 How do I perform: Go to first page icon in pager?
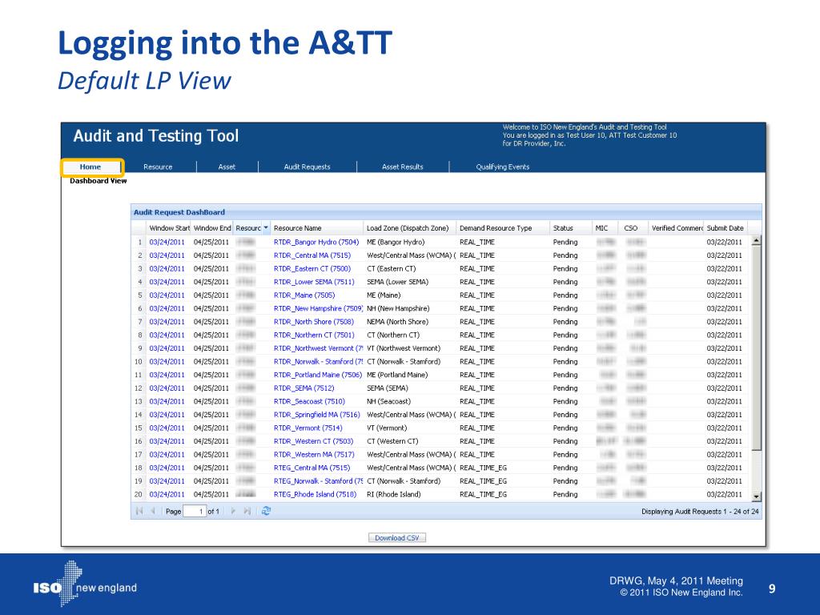139,511
